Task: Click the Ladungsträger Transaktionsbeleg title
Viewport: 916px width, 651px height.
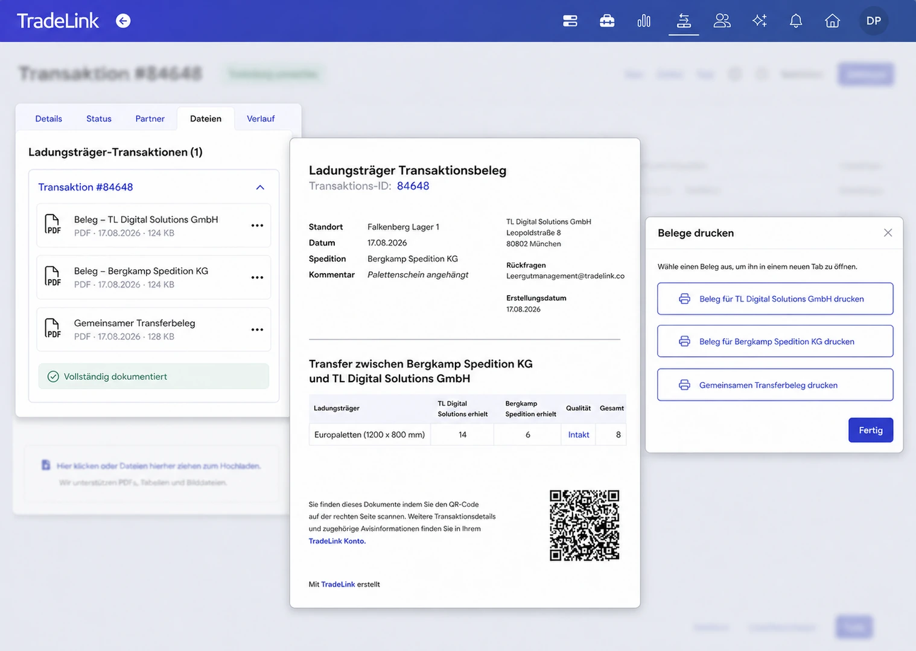Action: (x=407, y=171)
